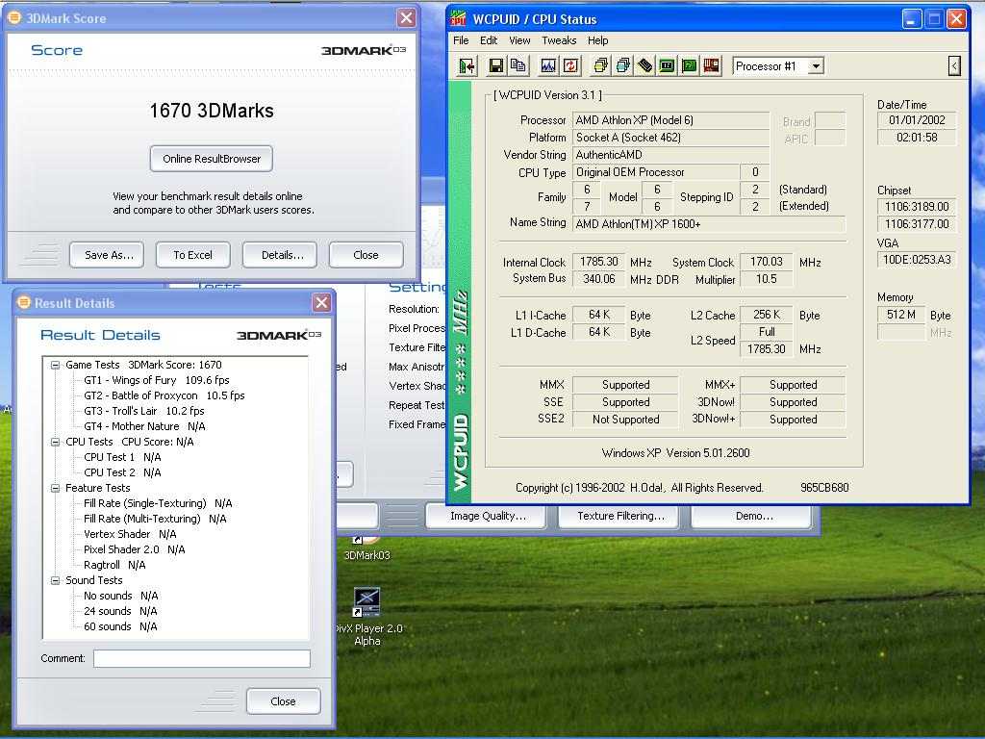Click the orange icon in Result Details title bar
This screenshot has width=985, height=739.
point(24,302)
